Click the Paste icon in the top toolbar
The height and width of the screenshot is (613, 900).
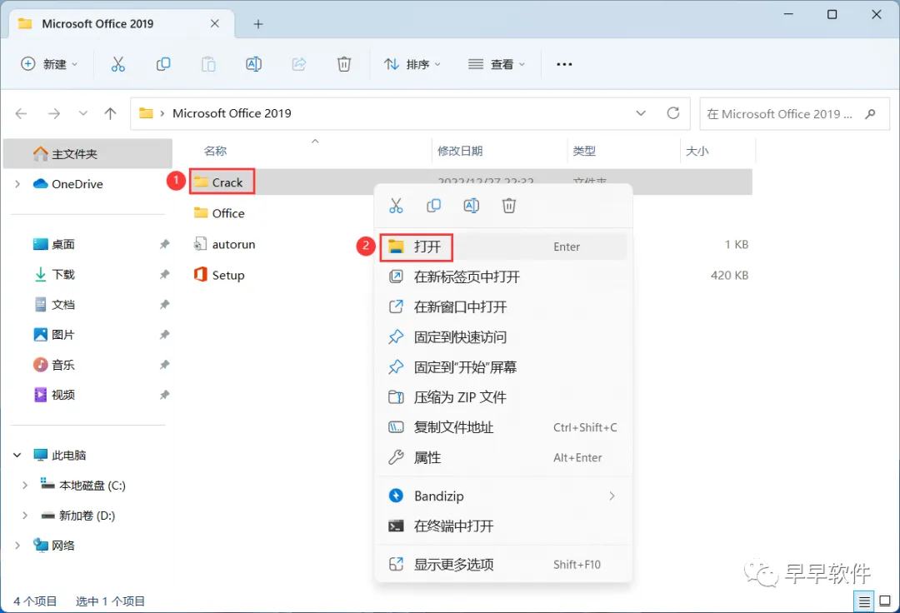pyautogui.click(x=208, y=64)
